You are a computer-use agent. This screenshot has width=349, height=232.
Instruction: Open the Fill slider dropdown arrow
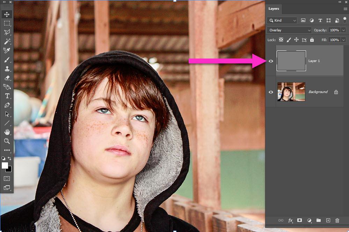point(344,40)
